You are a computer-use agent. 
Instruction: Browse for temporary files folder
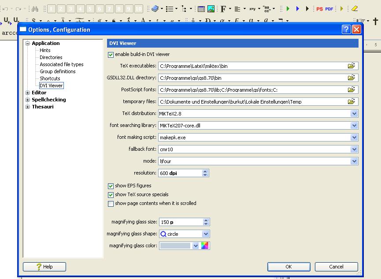click(x=351, y=101)
